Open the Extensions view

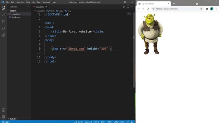[3, 35]
